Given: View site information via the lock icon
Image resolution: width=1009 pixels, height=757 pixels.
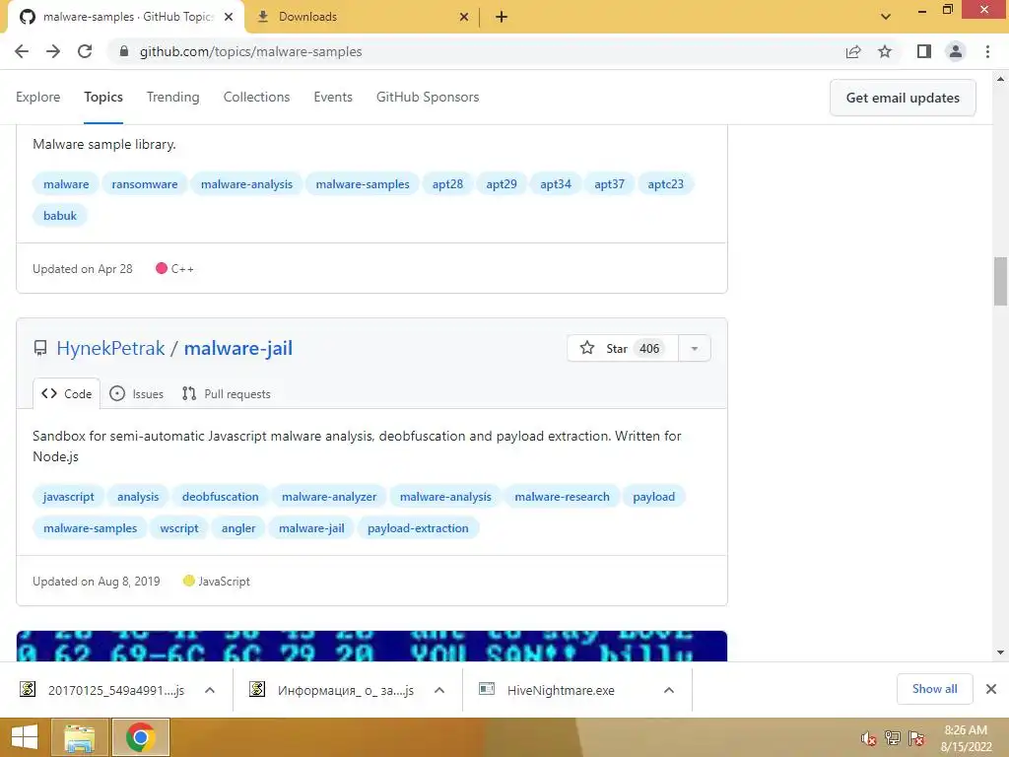Looking at the screenshot, I should point(124,51).
